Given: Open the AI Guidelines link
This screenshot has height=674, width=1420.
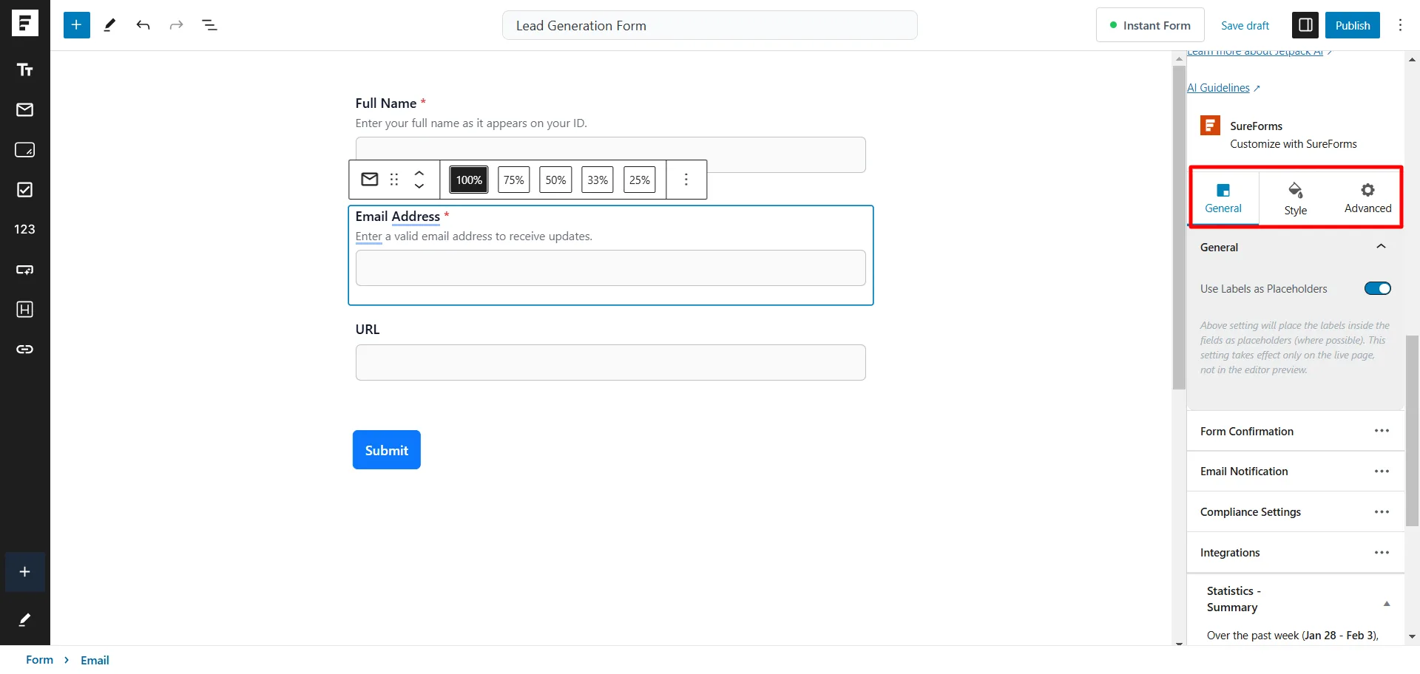Looking at the screenshot, I should [1218, 87].
